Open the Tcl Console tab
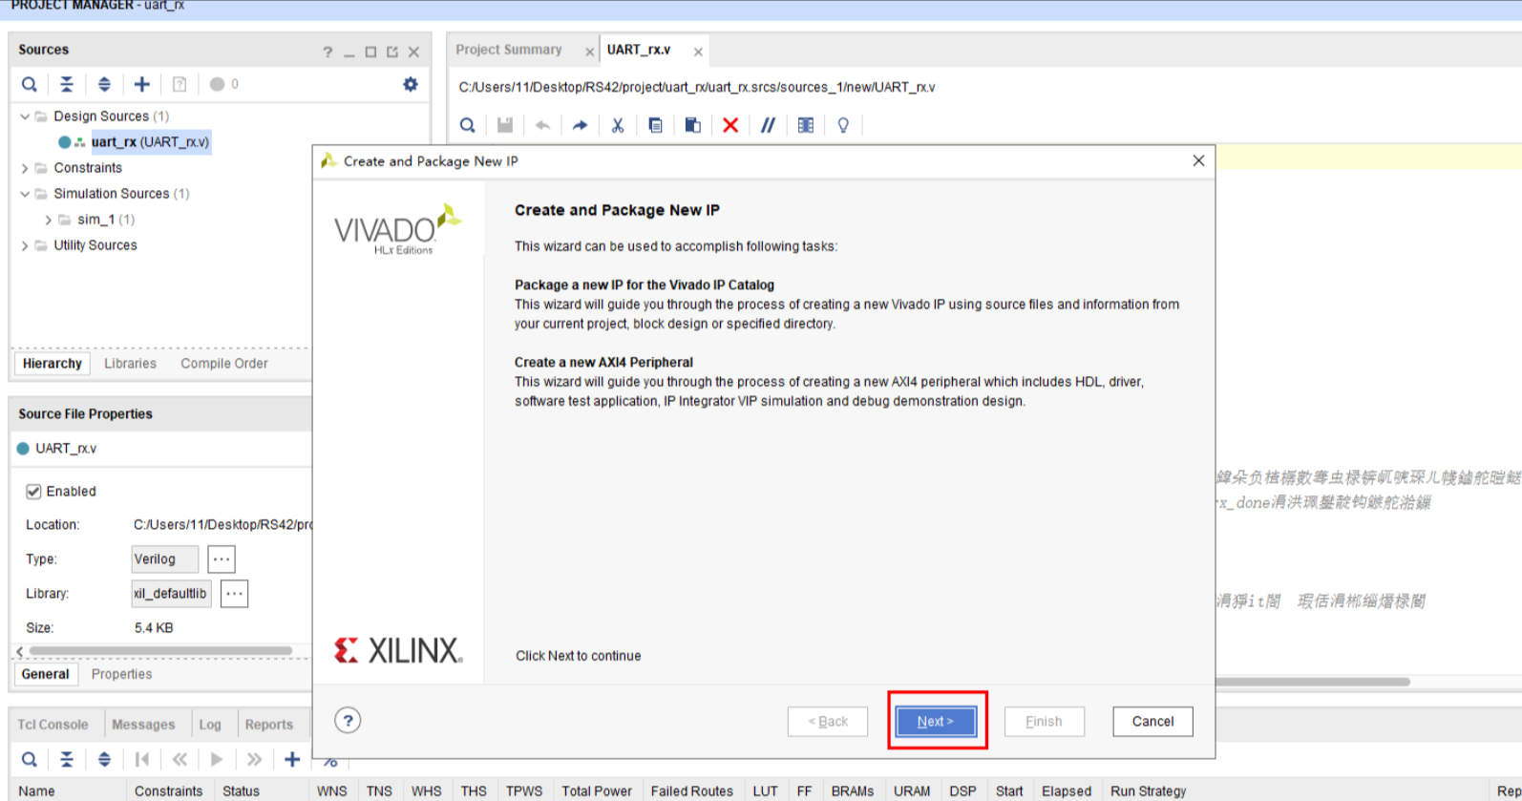Screen dimensions: 1522x801 pos(53,725)
